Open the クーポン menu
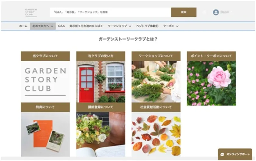Screen dimensions: 256x161 coord(171,26)
